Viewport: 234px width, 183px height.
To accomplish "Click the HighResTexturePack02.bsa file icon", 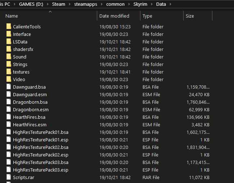I will click(9, 147).
